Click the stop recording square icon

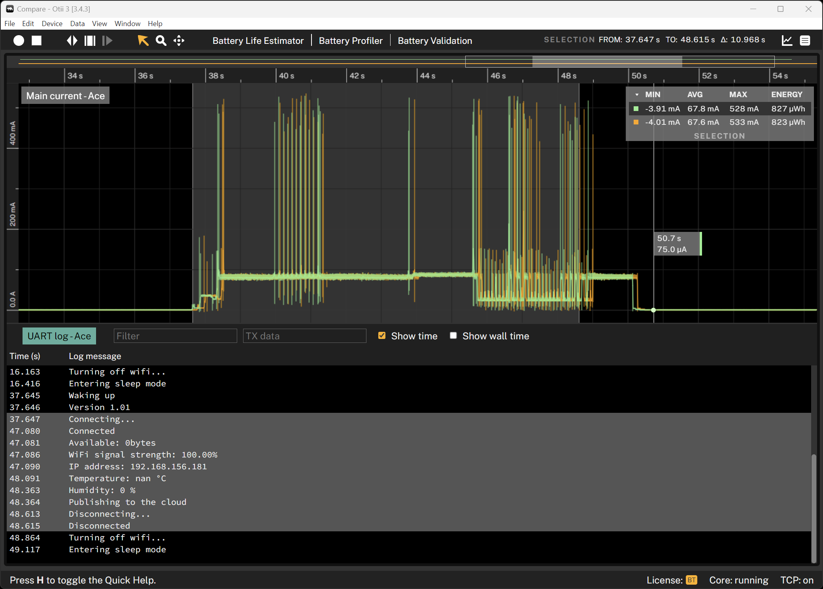tap(37, 41)
